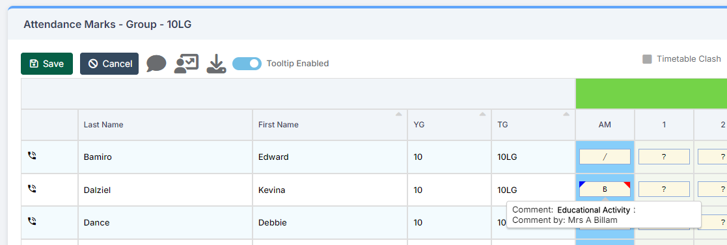Sort TG column using its arrow

coord(566,114)
